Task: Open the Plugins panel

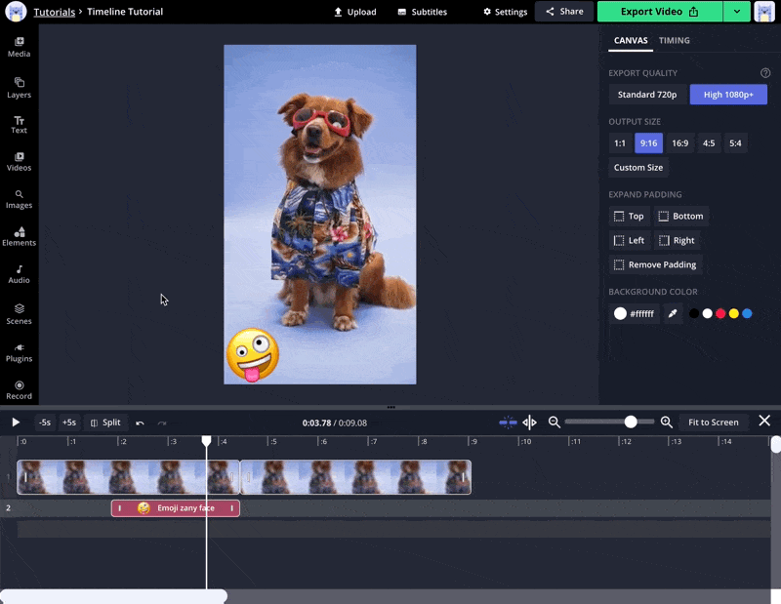Action: (x=19, y=352)
